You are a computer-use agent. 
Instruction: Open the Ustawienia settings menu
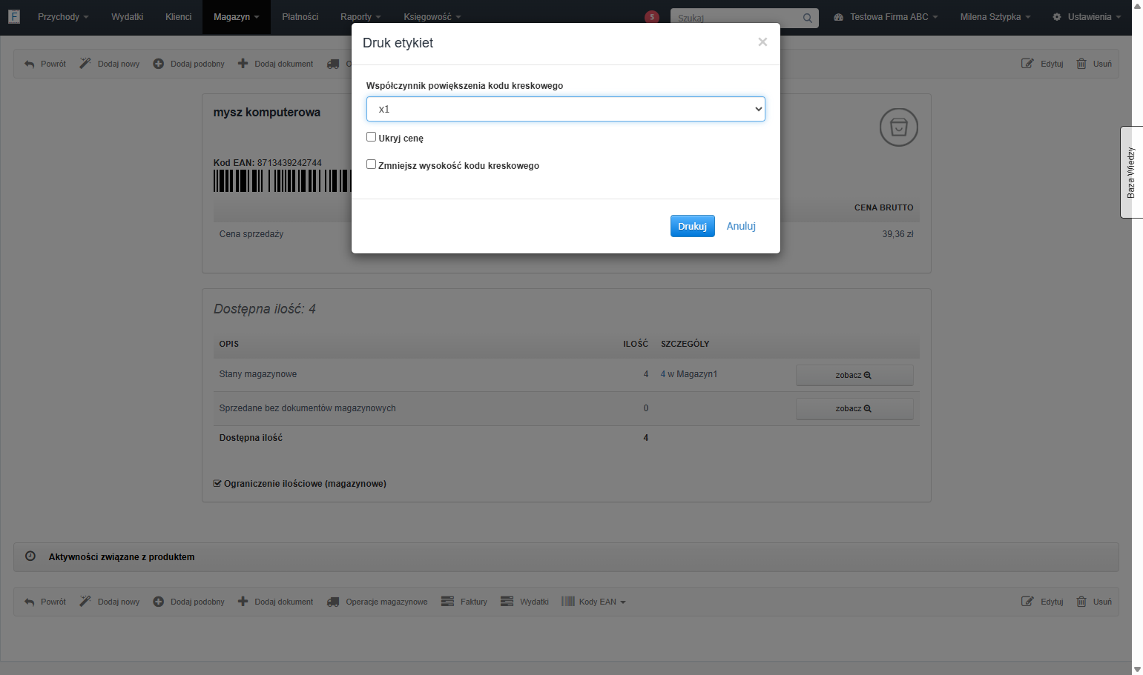pyautogui.click(x=1087, y=17)
